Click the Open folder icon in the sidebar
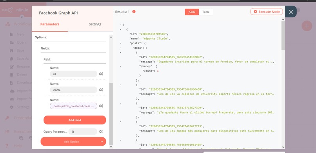The height and width of the screenshot is (153, 316). [12, 43]
